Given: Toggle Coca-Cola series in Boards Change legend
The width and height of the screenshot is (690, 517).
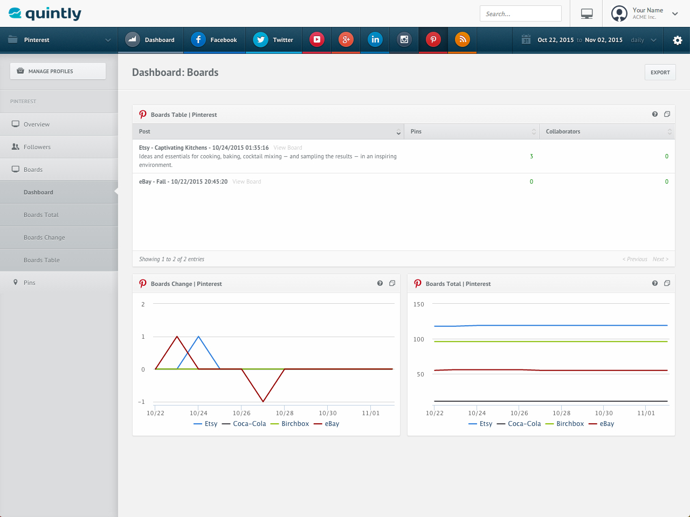Looking at the screenshot, I should tap(244, 424).
